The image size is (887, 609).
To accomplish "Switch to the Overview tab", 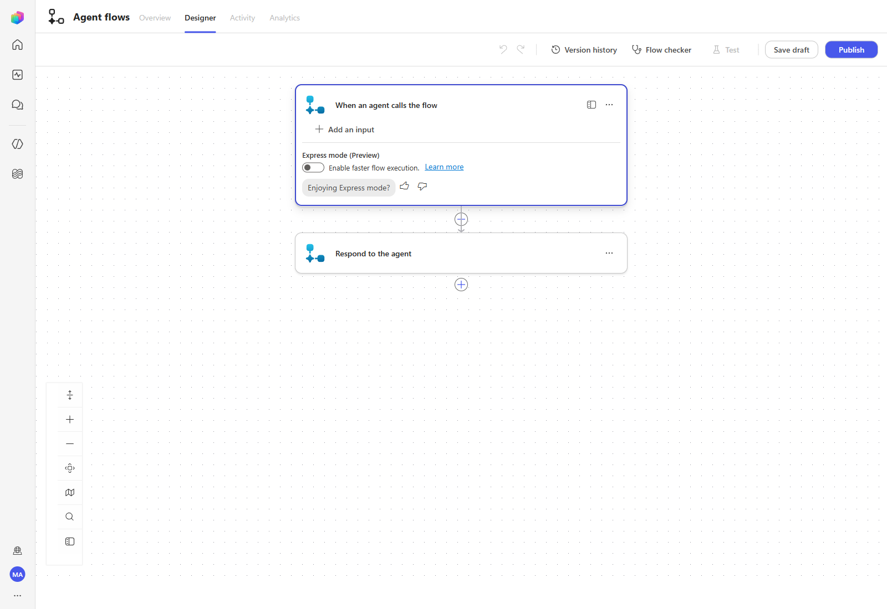I will click(155, 18).
